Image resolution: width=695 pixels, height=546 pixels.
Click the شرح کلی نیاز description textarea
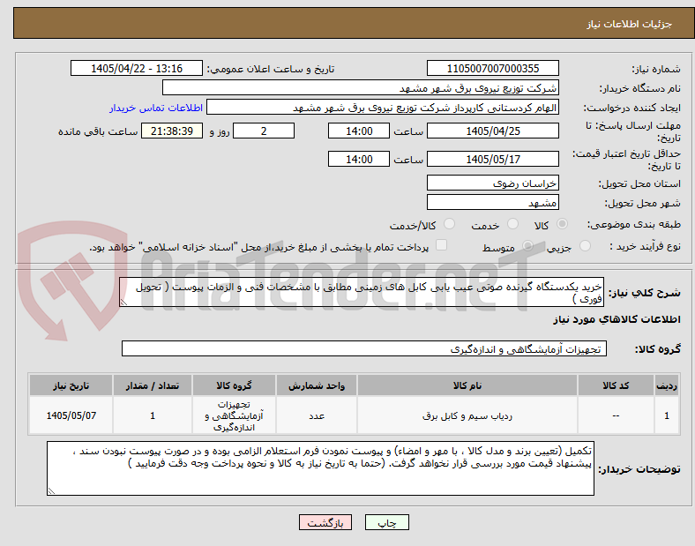click(362, 293)
